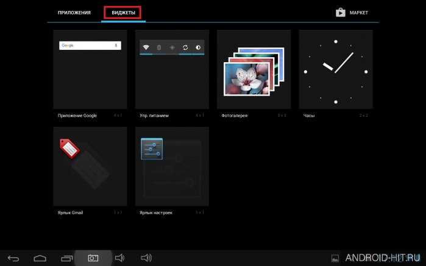Lower volume with the volume down icon
The width and height of the screenshot is (426, 266).
click(x=120, y=258)
